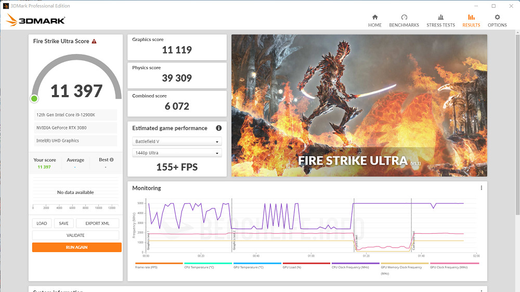Switch to STRESS TESTS tab
Viewport: 520px width, 292px height.
[441, 21]
